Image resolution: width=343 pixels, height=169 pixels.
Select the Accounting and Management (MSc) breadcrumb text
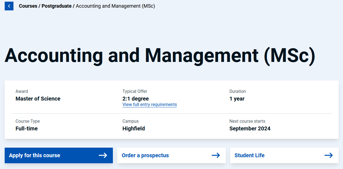115,6
